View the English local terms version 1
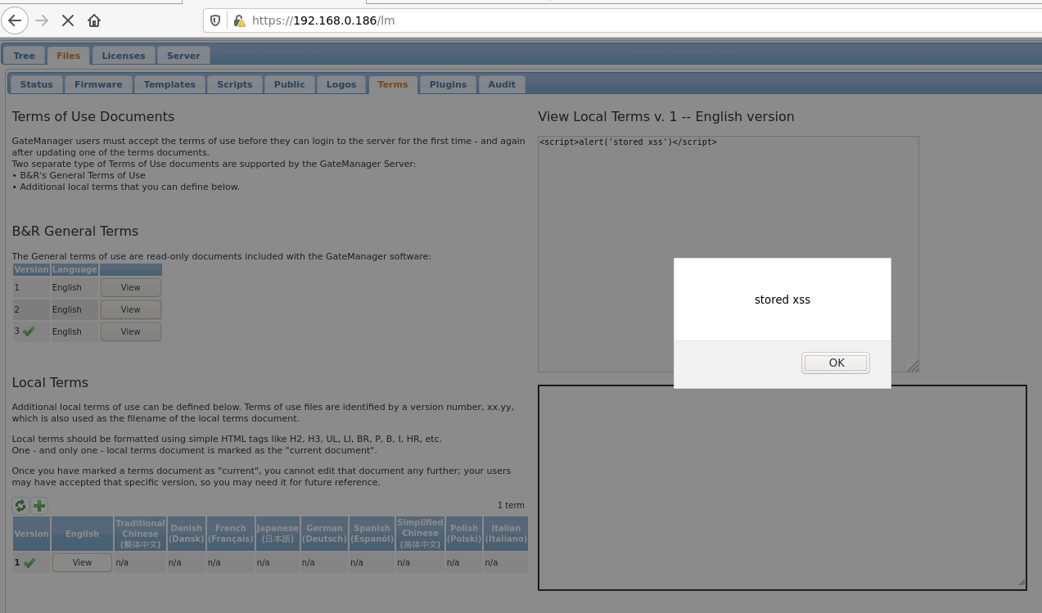1042x613 pixels. pos(82,562)
